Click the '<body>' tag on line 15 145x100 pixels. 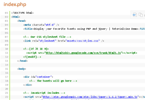(22, 69)
